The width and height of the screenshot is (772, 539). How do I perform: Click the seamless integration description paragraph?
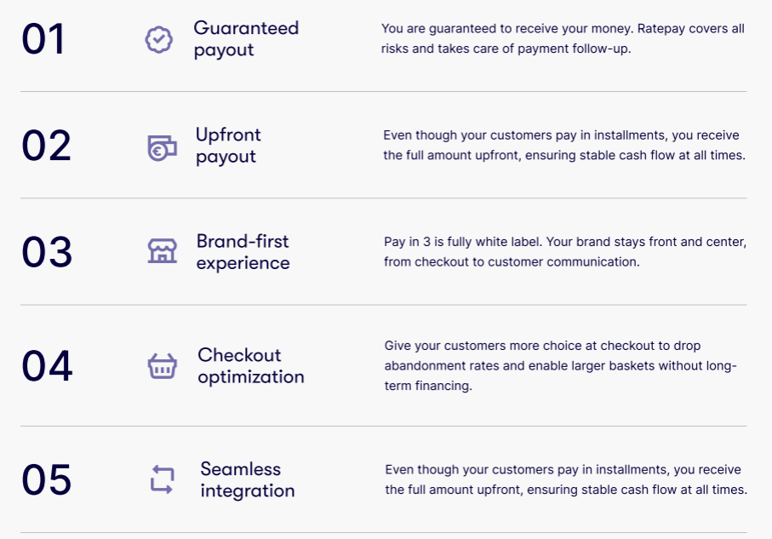click(565, 480)
